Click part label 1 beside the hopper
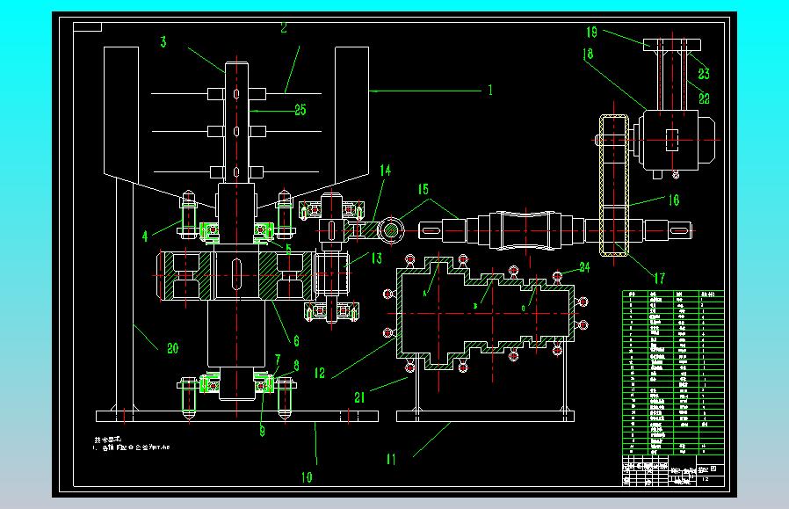The image size is (789, 509). (x=490, y=91)
